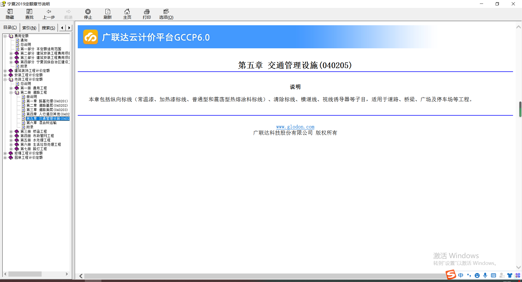
Task: Expand 第四册 市政管网工程 node
Action: (11, 136)
